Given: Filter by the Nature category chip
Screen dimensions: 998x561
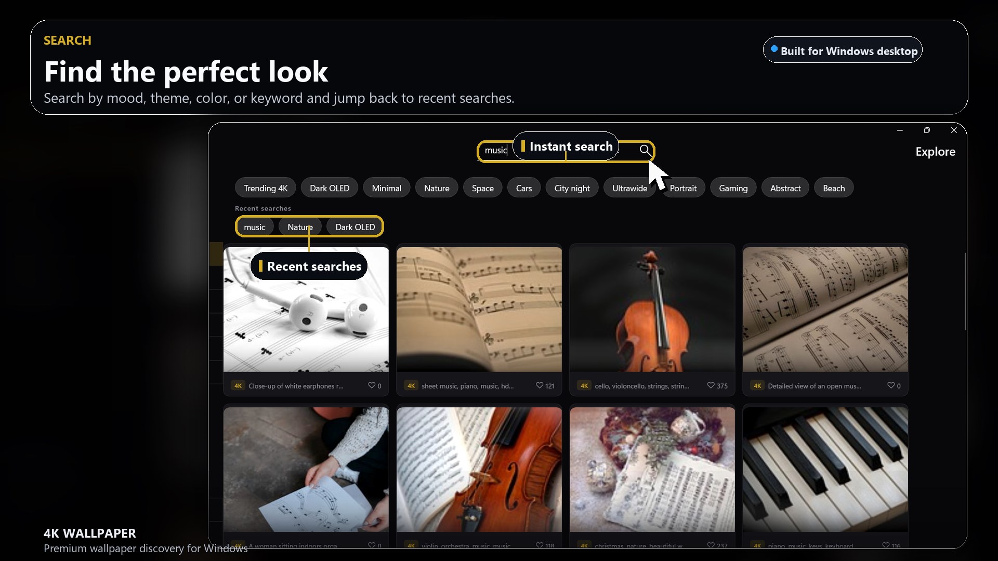Looking at the screenshot, I should pos(437,188).
